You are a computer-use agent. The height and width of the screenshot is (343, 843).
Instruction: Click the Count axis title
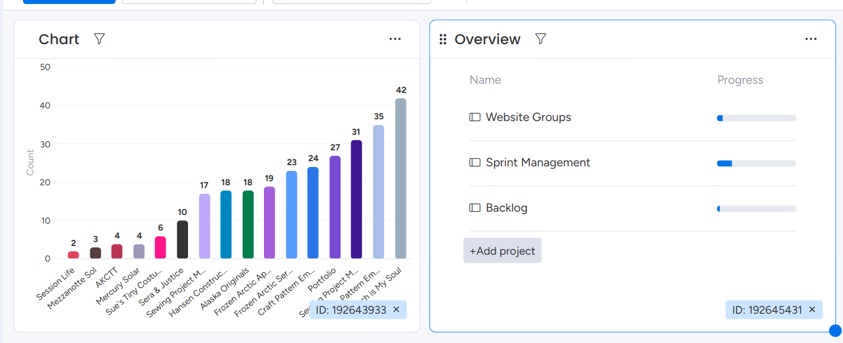tap(30, 162)
